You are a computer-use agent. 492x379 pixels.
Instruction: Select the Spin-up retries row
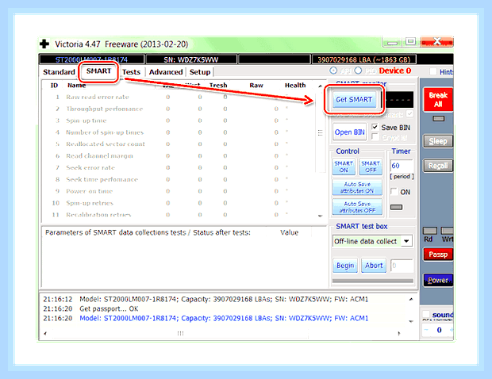(x=179, y=203)
